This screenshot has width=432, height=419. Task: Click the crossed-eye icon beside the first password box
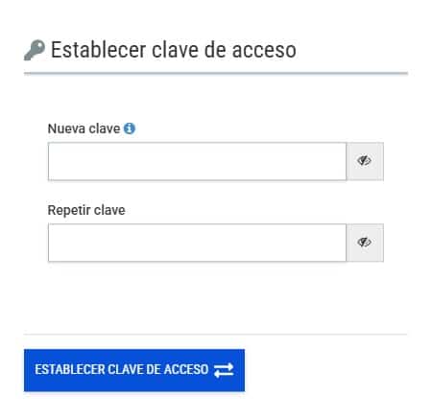364,160
